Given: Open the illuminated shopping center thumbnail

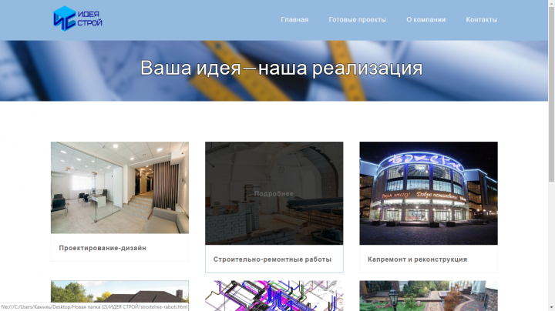Looking at the screenshot, I should tap(429, 193).
